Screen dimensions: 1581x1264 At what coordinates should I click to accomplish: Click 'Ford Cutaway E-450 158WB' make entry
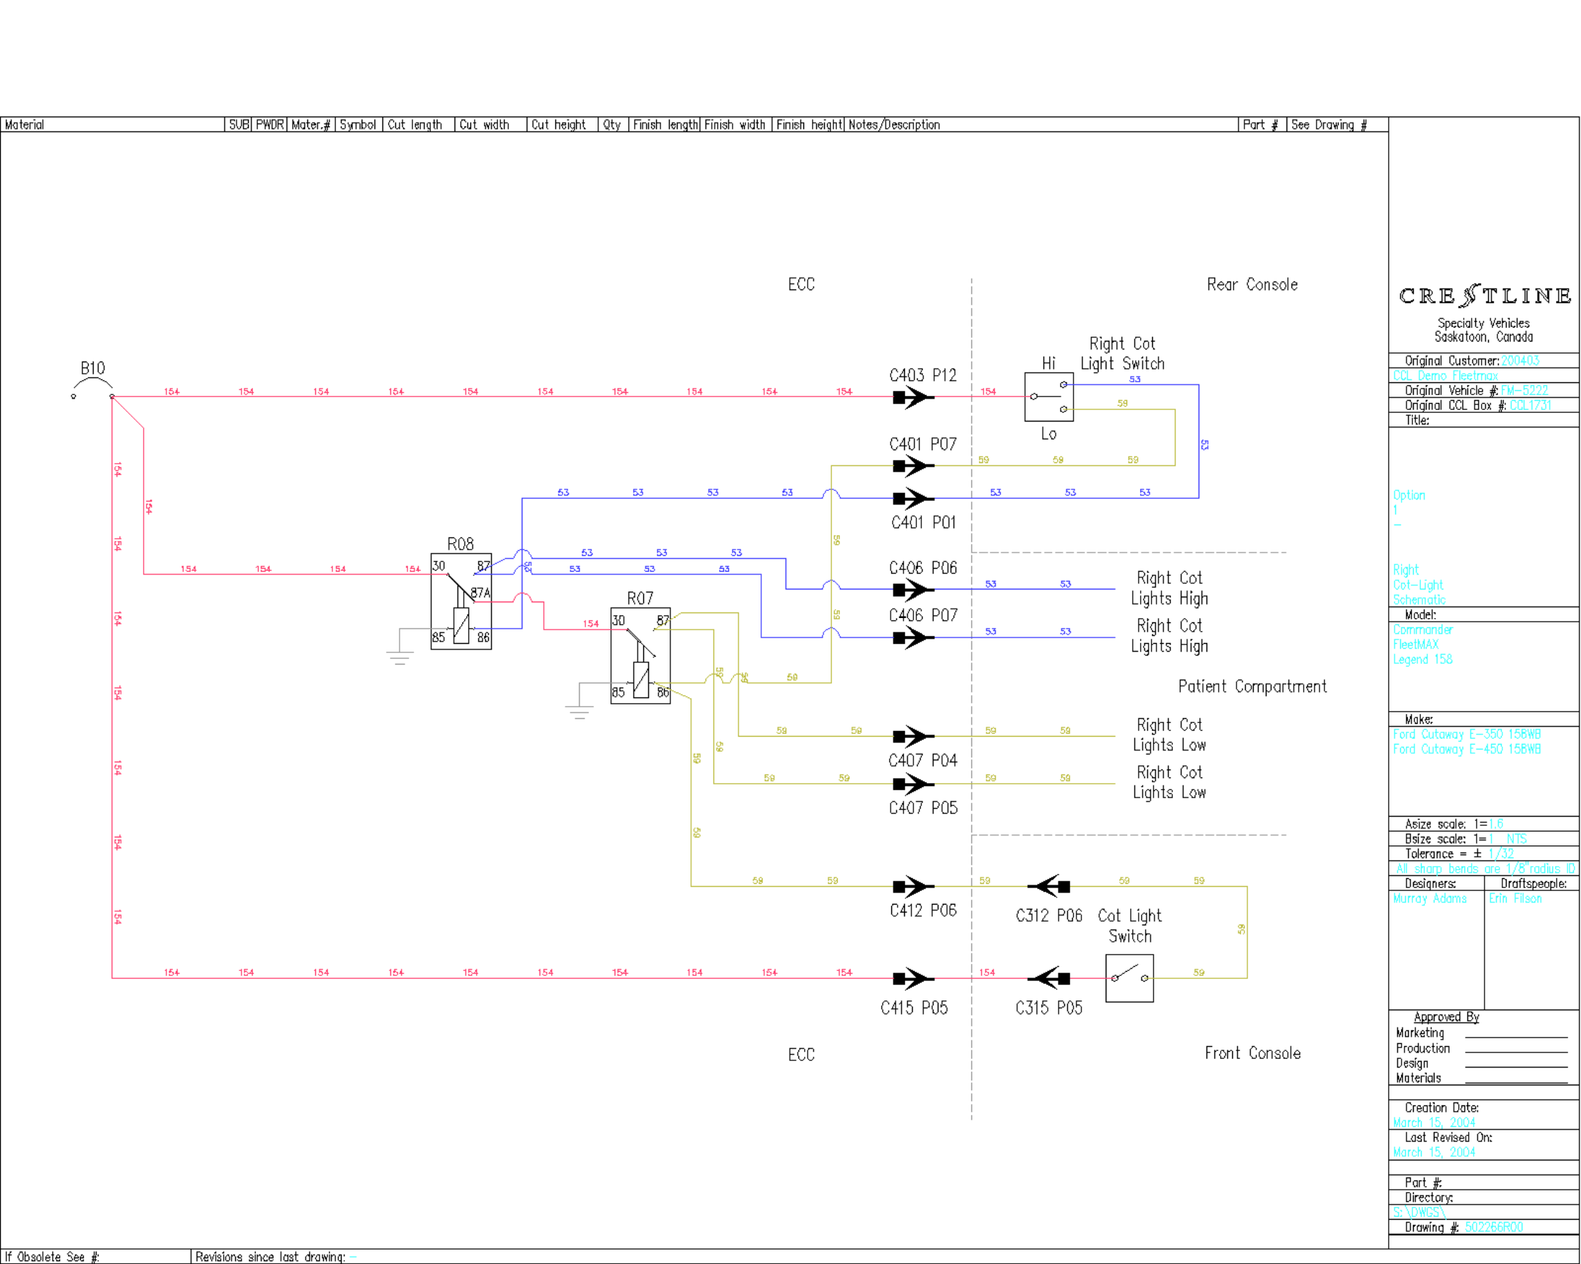pos(1467,749)
